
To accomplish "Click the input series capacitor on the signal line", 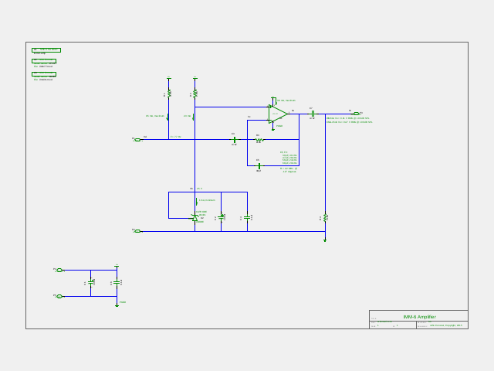I will [x=234, y=139].
